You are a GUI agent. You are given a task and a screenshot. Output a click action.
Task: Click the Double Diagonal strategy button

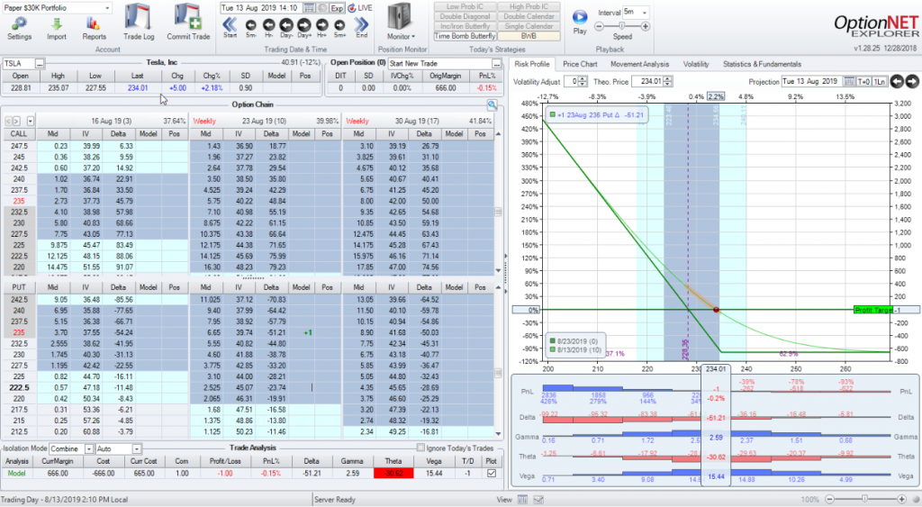[x=466, y=16]
